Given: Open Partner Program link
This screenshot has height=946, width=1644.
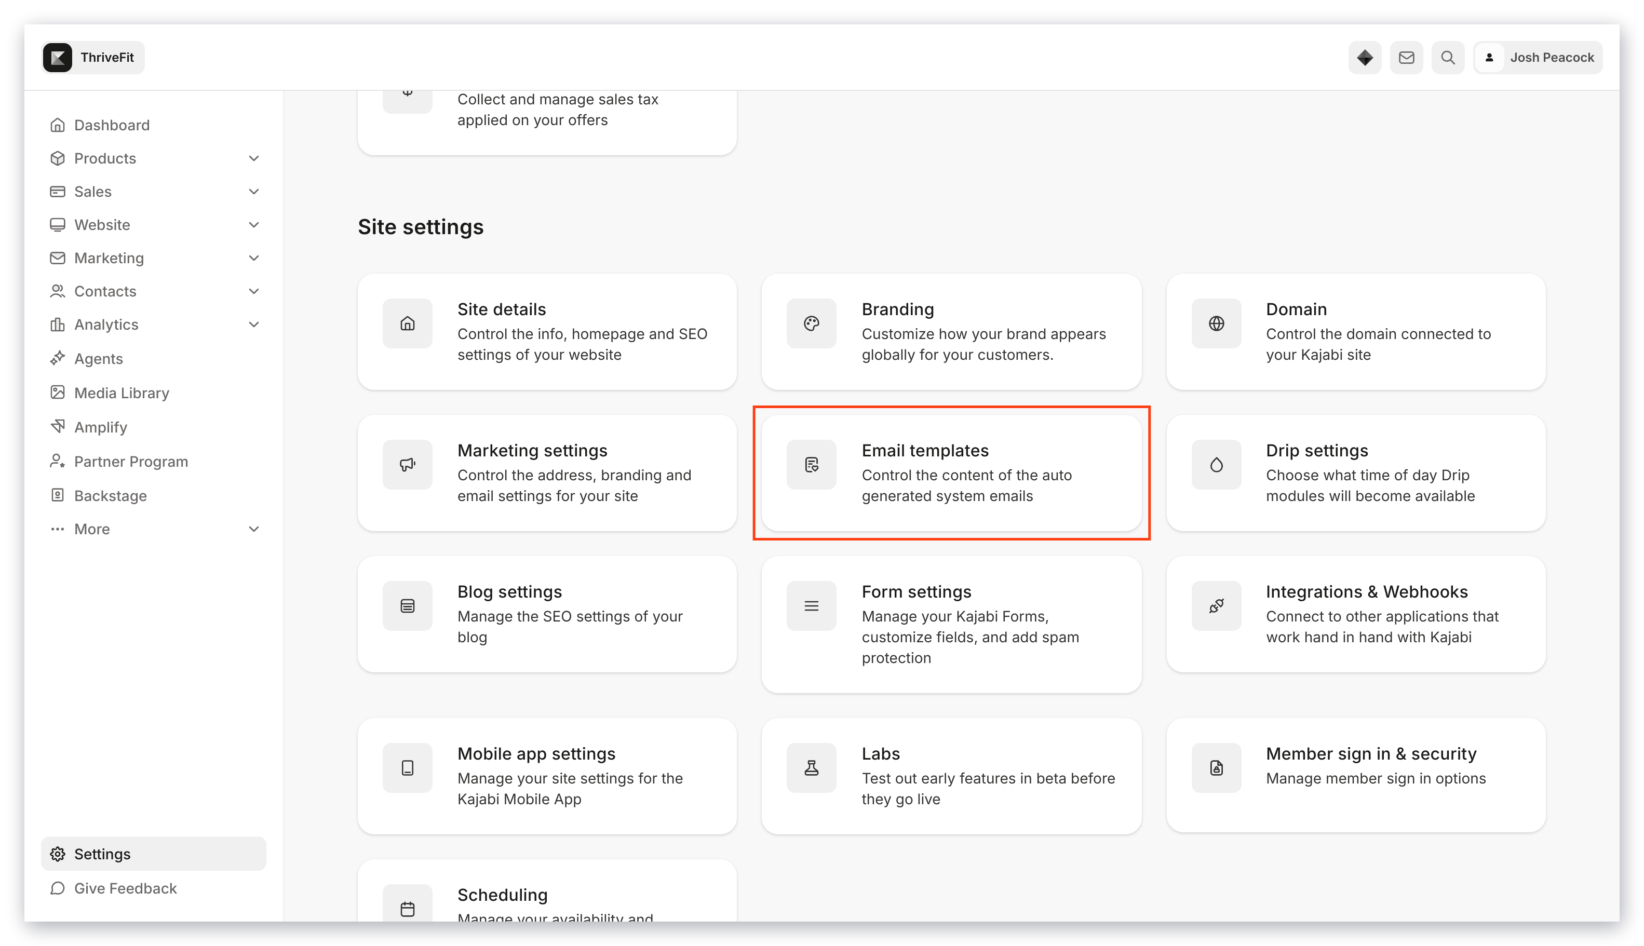Looking at the screenshot, I should (x=131, y=461).
